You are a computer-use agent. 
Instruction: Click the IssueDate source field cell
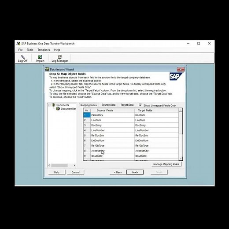click(x=112, y=156)
